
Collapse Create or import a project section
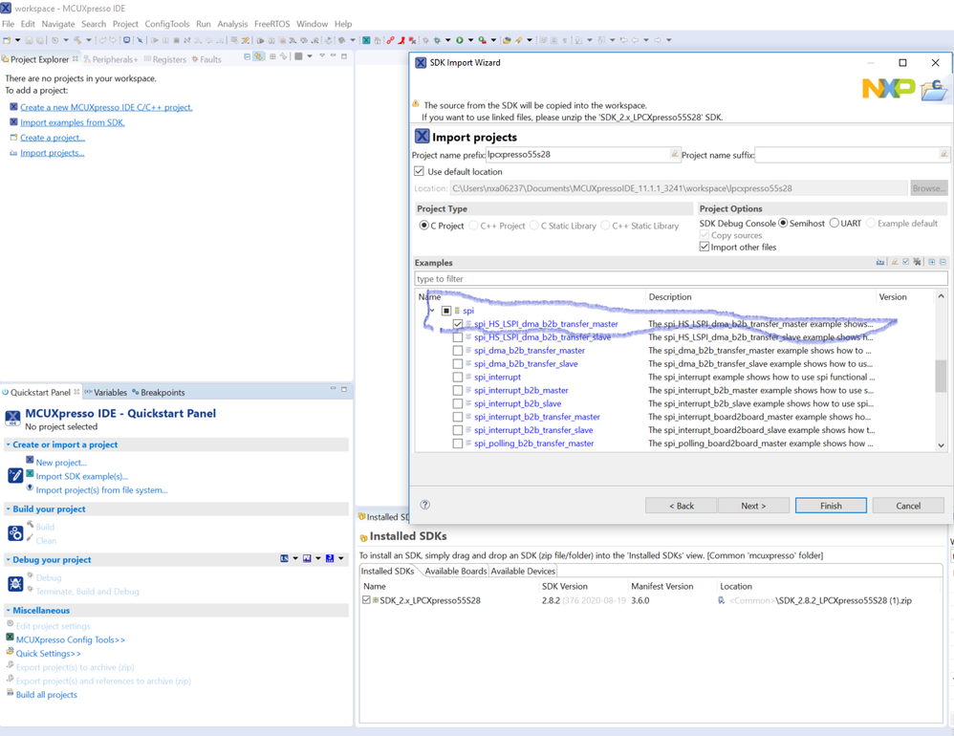[8, 444]
